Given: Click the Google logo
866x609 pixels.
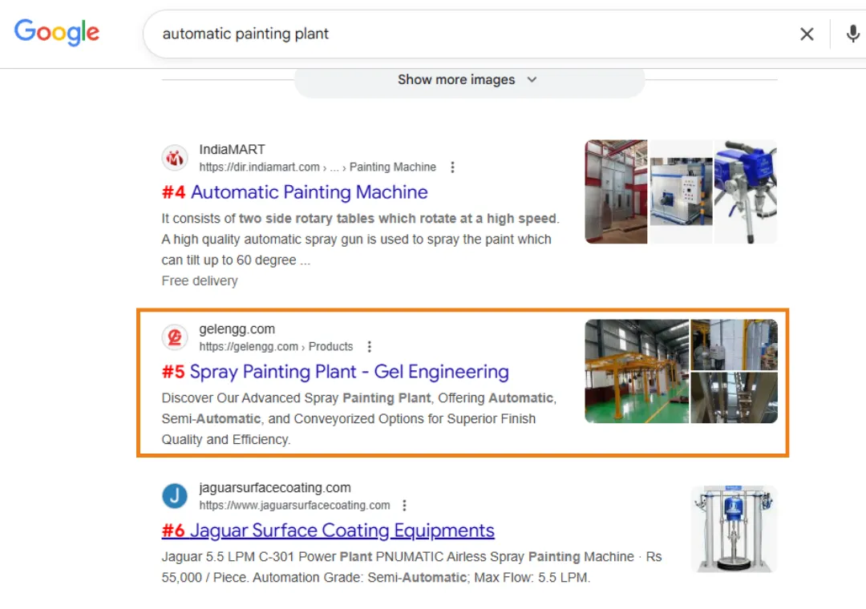Looking at the screenshot, I should point(57,32).
